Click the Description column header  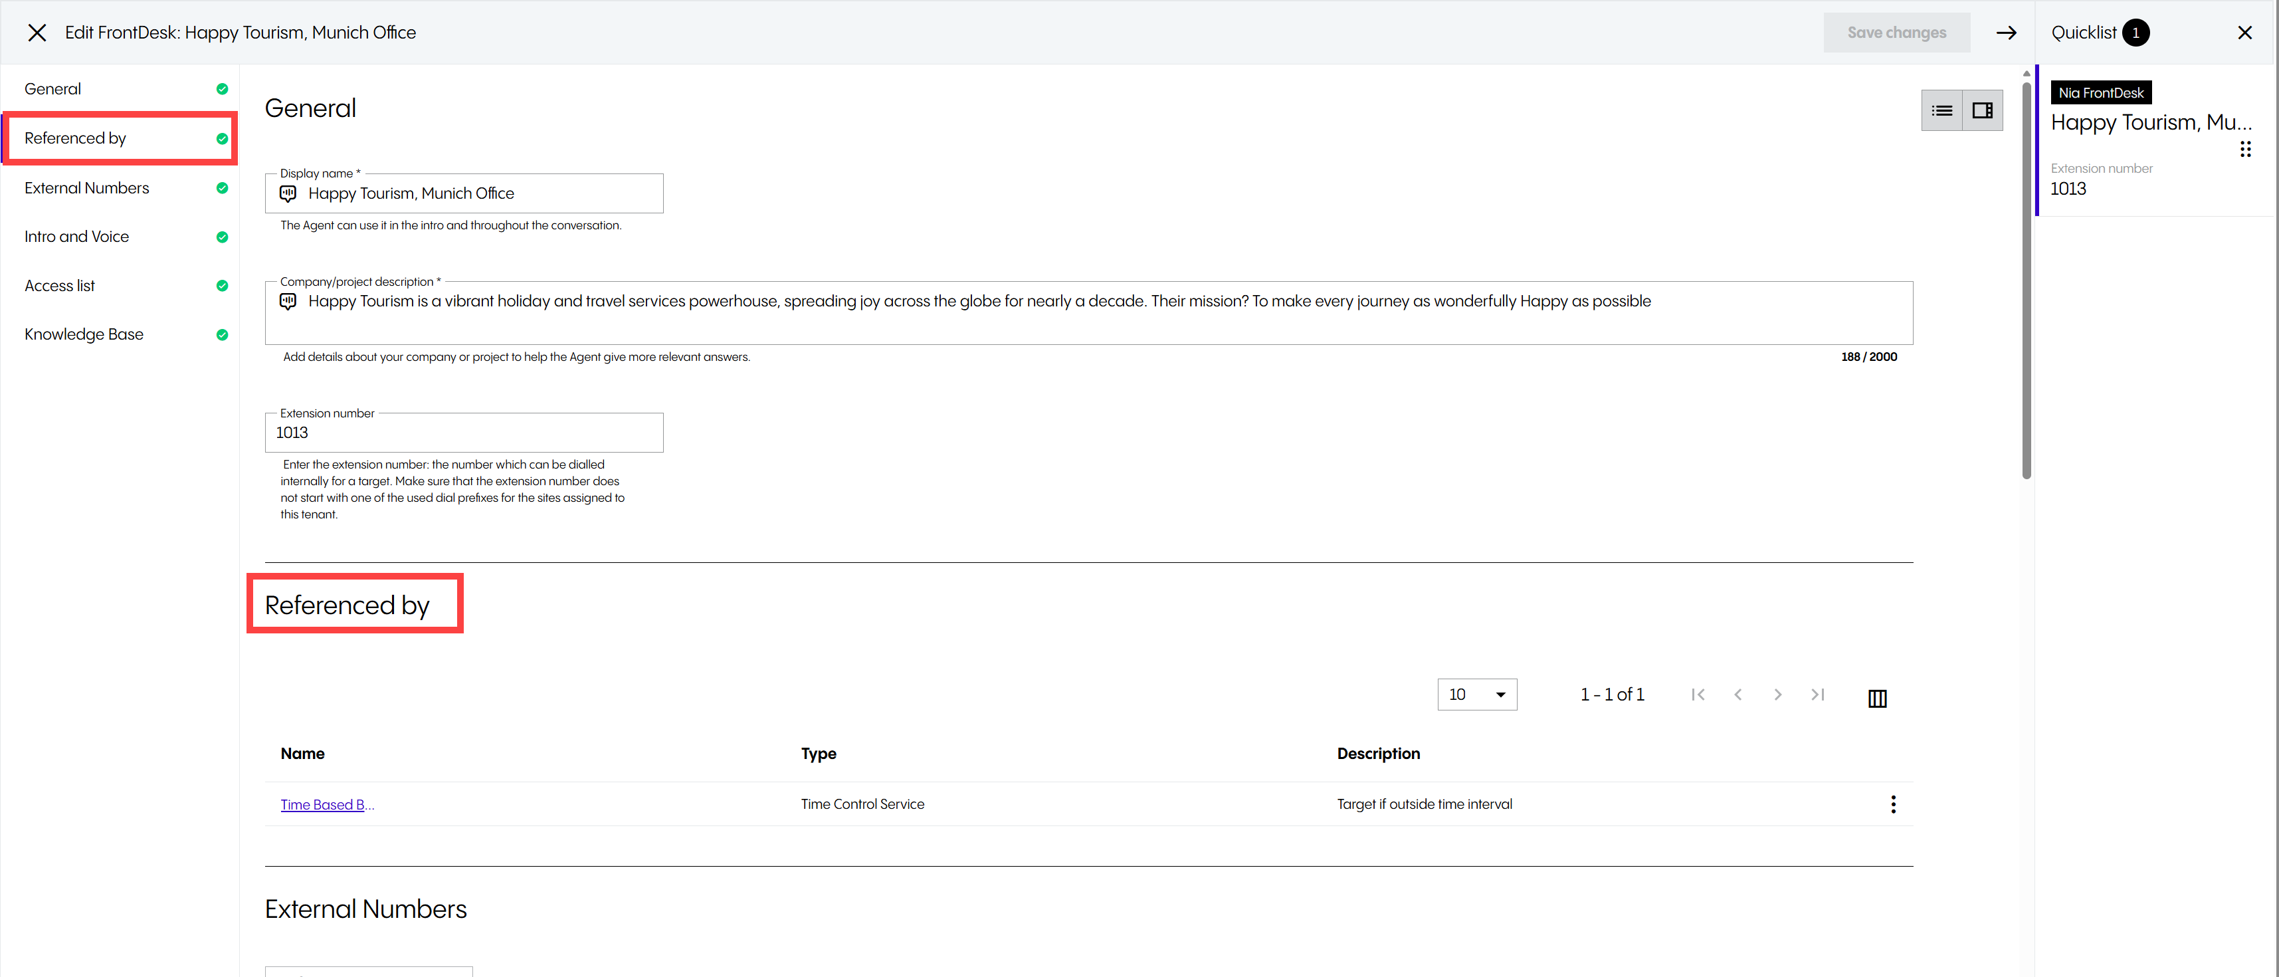click(1379, 753)
